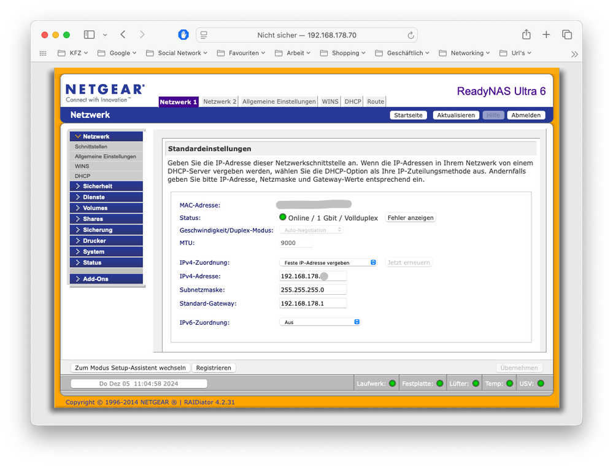
Task: Open Allgemeine Einstellungen in the sidebar
Action: coord(106,156)
